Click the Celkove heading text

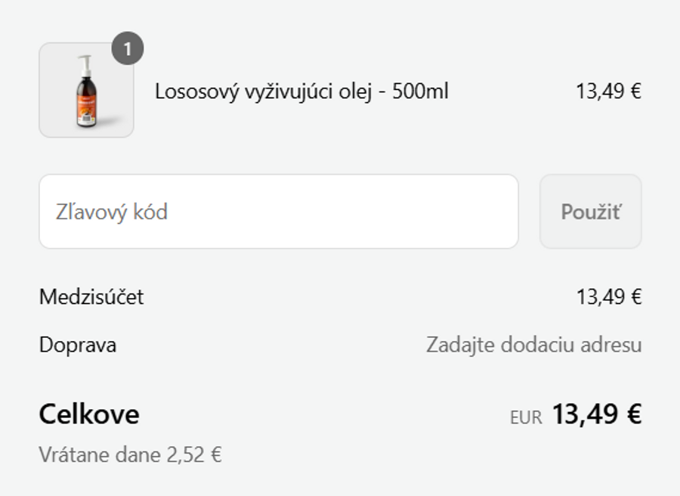click(89, 414)
